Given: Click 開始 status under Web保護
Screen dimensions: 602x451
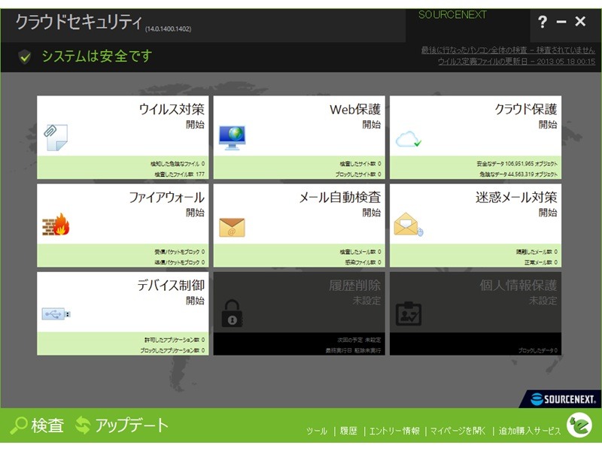Looking at the screenshot, I should pyautogui.click(x=371, y=124).
